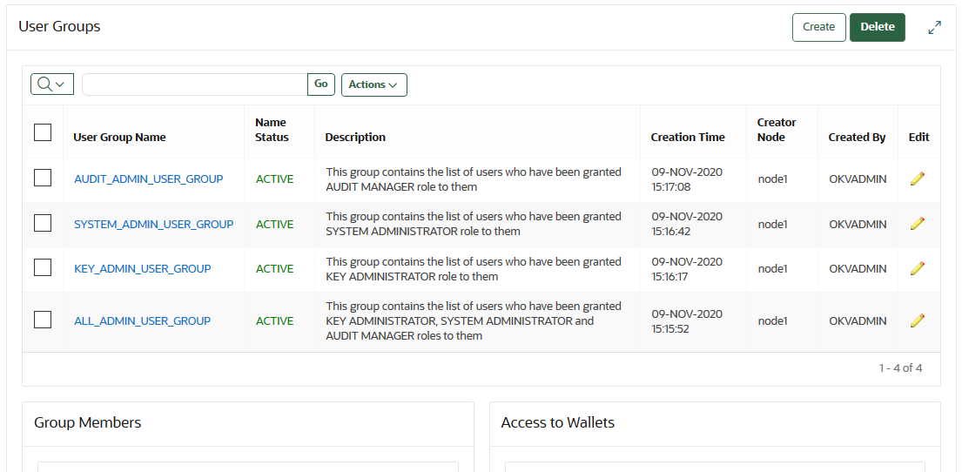The width and height of the screenshot is (962, 472).
Task: Maximize the User Groups region with the expand arrows icon
Action: [934, 28]
